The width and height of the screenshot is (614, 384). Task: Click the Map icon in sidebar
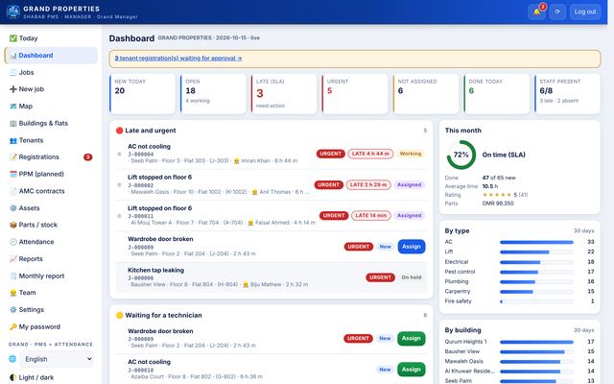(13, 107)
